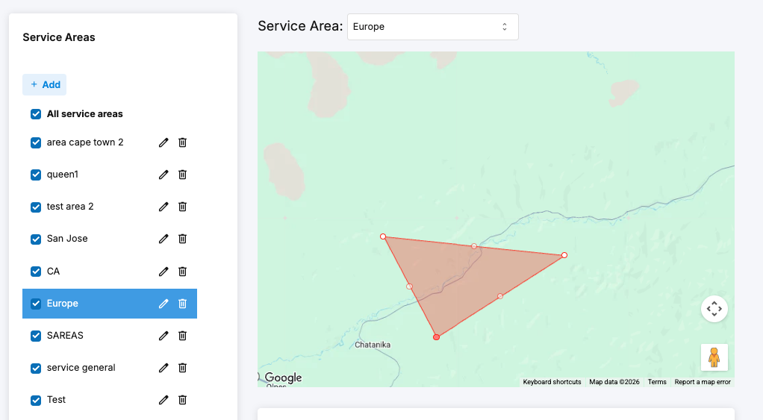This screenshot has width=763, height=420.
Task: Click the Street View pegman icon
Action: coord(714,357)
